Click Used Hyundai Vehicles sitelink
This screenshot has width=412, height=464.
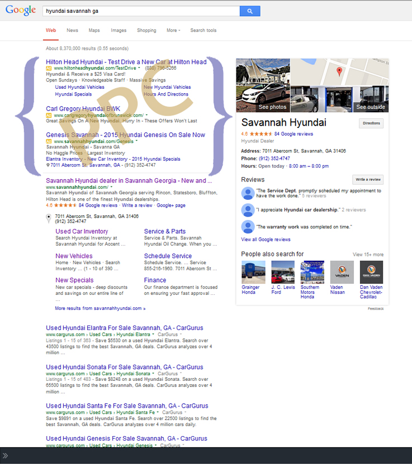pyautogui.click(x=80, y=87)
